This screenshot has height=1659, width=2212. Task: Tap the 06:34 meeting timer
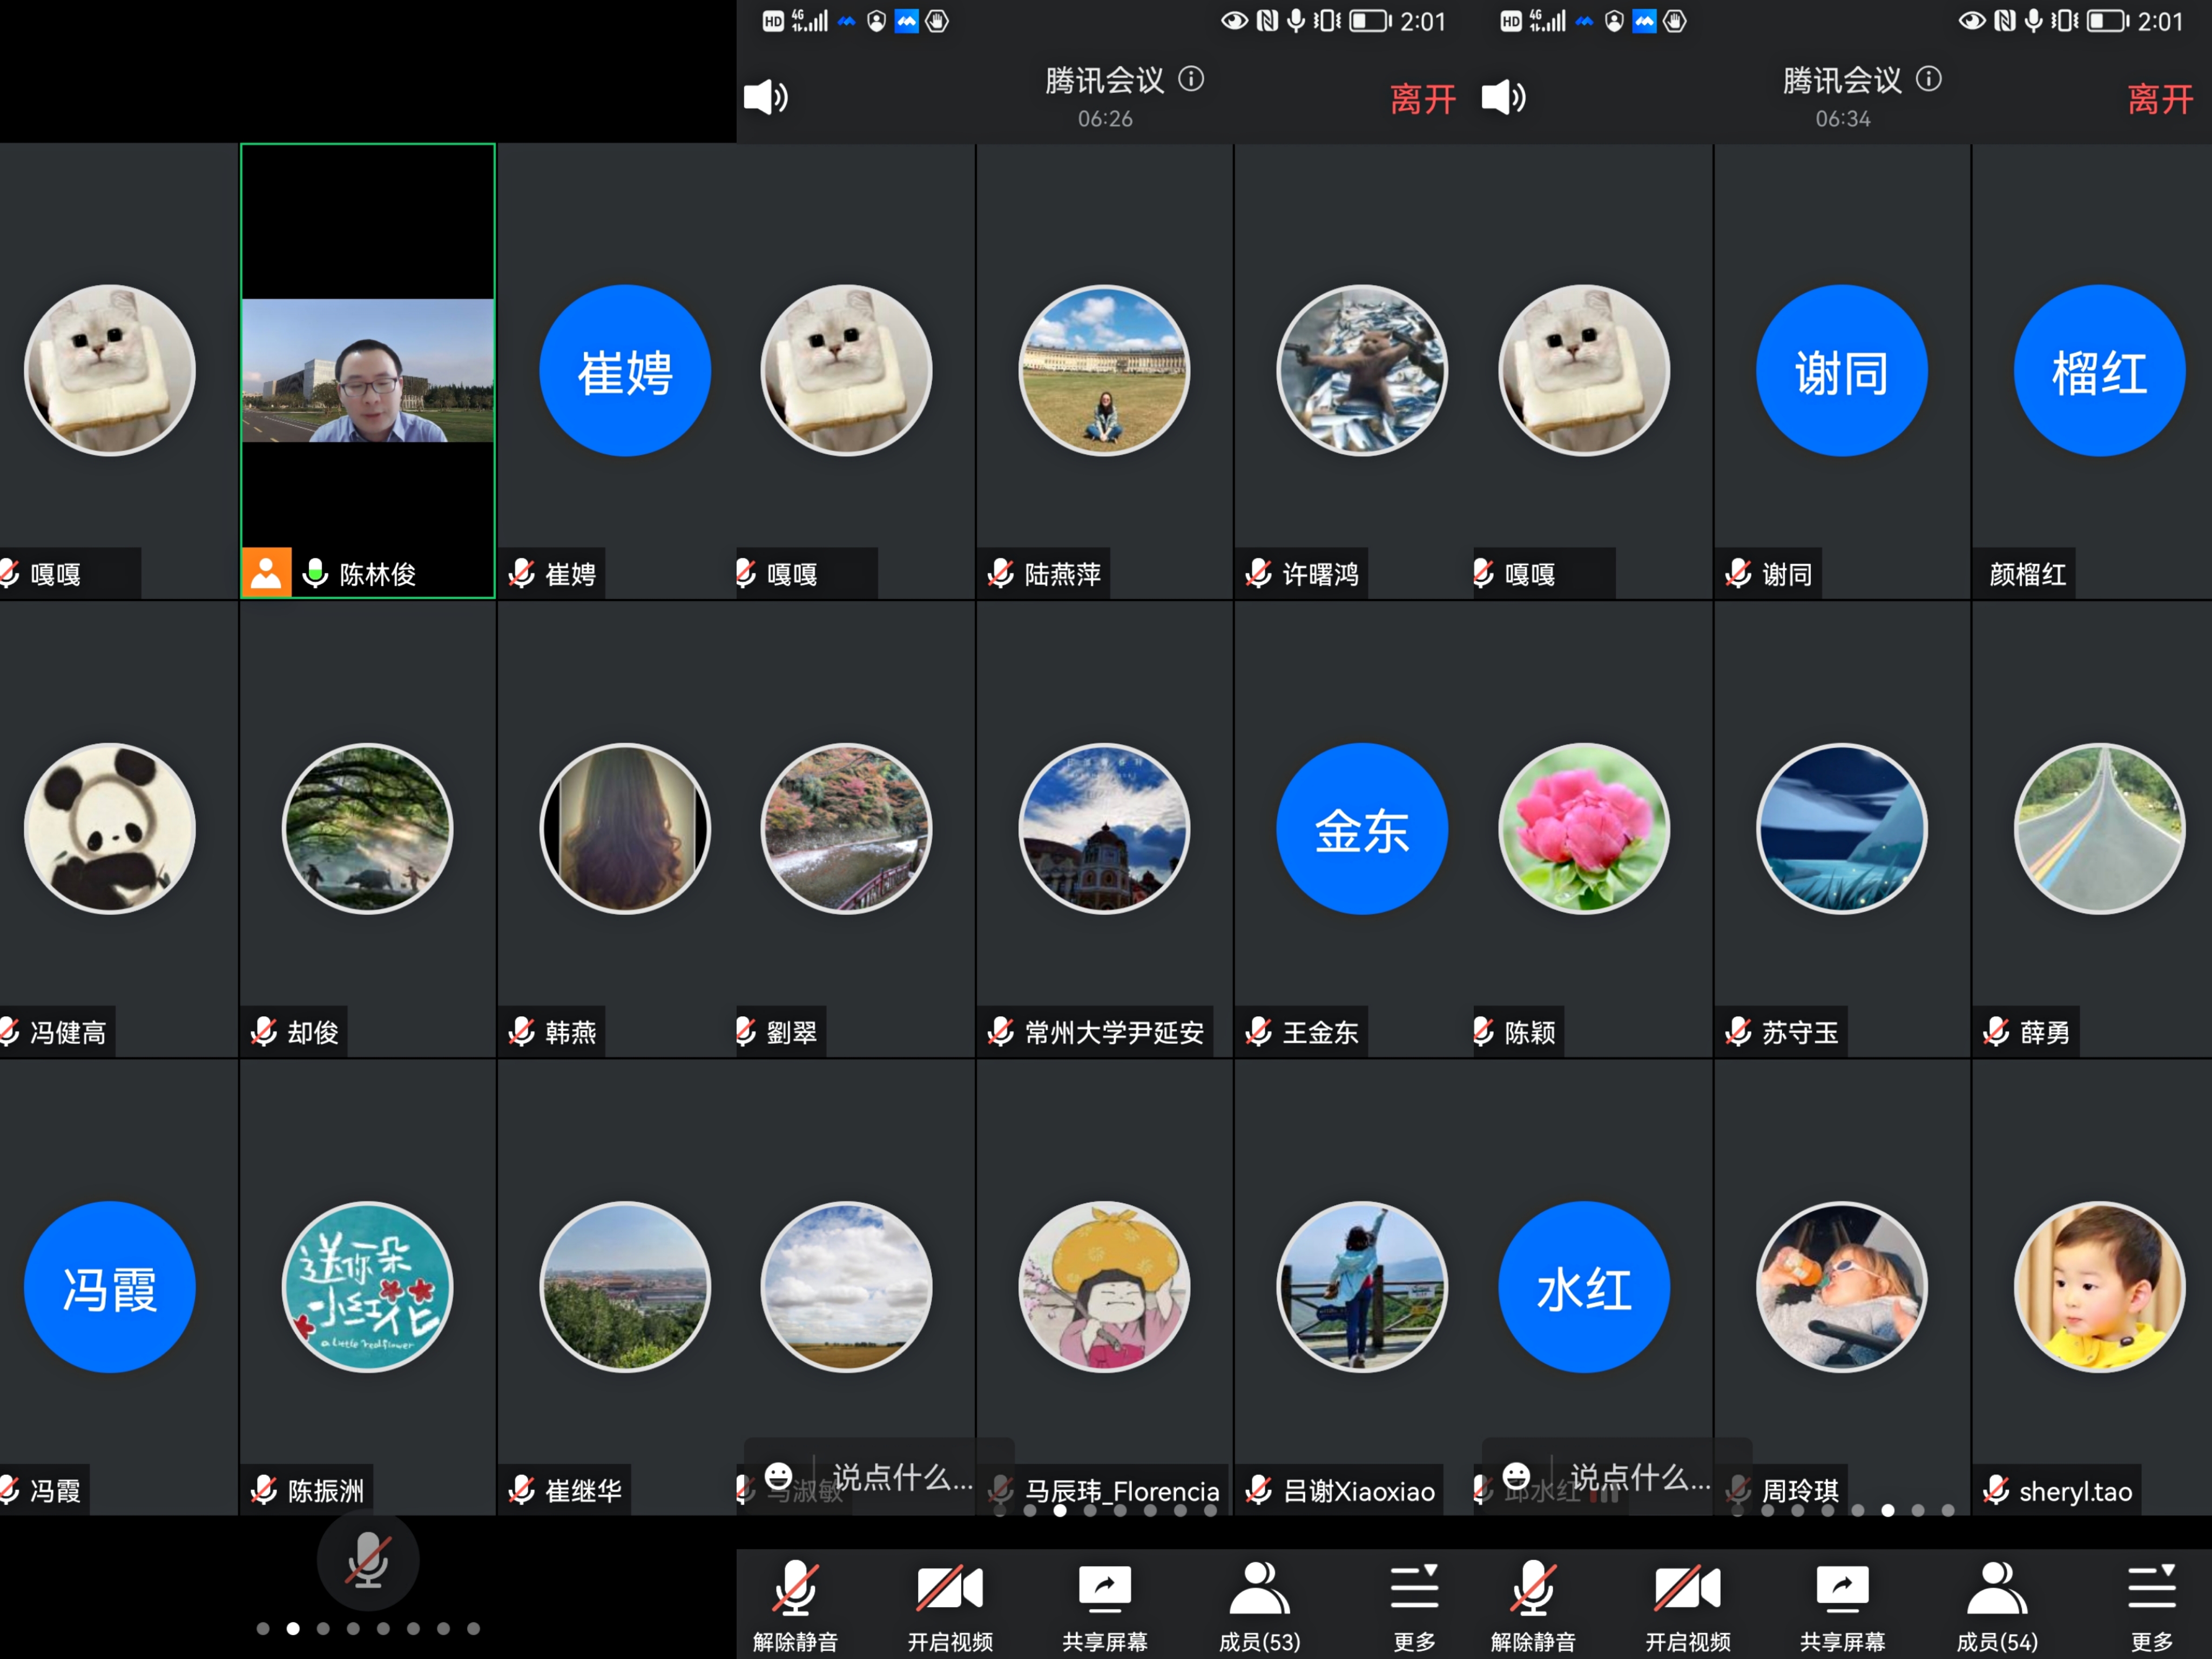point(1843,119)
